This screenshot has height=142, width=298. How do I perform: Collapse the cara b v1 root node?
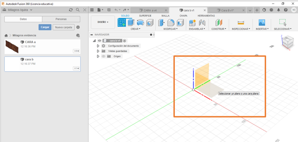pos(94,41)
